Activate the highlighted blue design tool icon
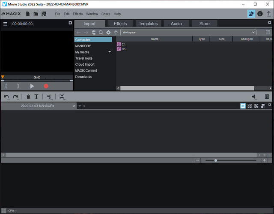 point(251,14)
